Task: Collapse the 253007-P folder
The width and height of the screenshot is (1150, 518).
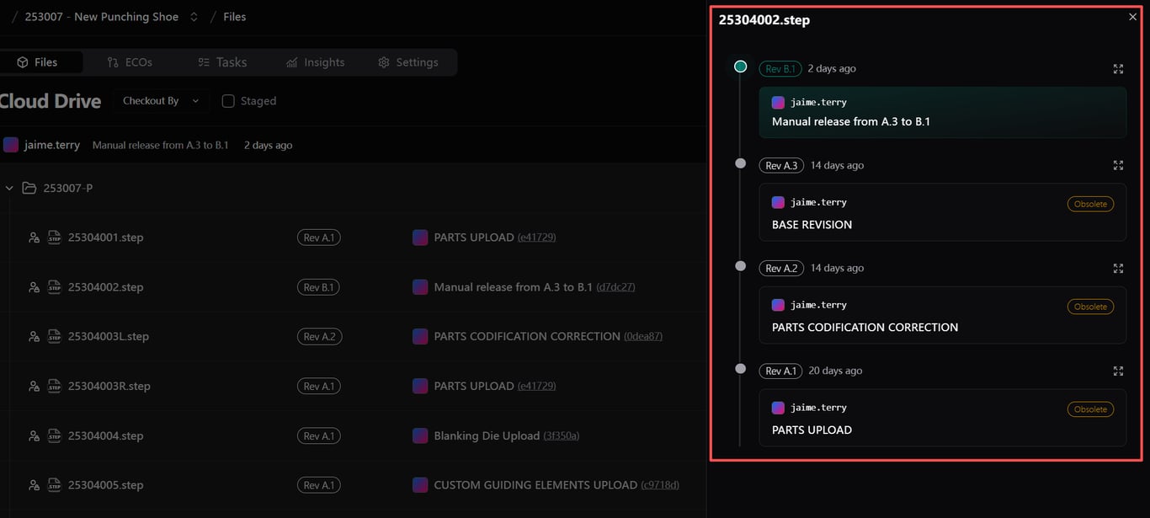Action: tap(9, 188)
